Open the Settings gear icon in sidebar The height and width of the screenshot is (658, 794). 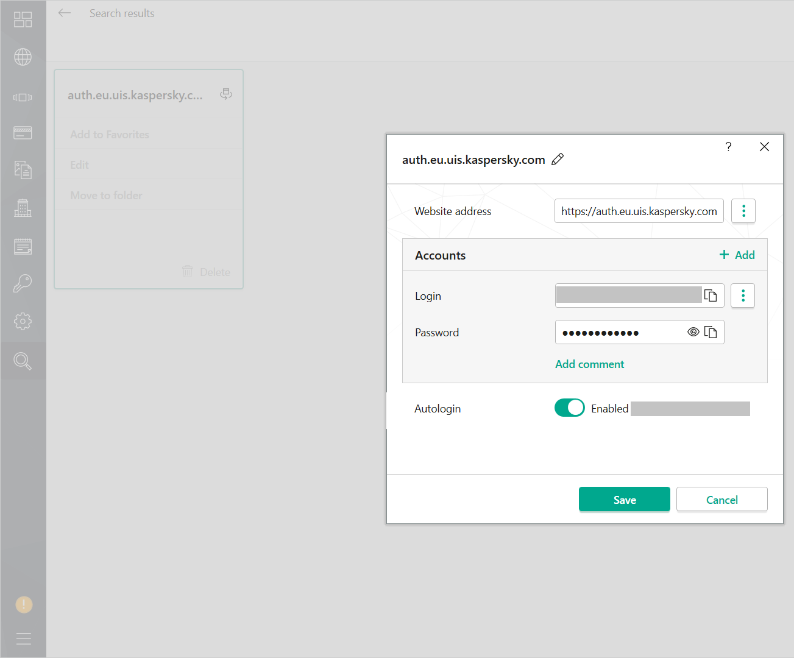23,321
